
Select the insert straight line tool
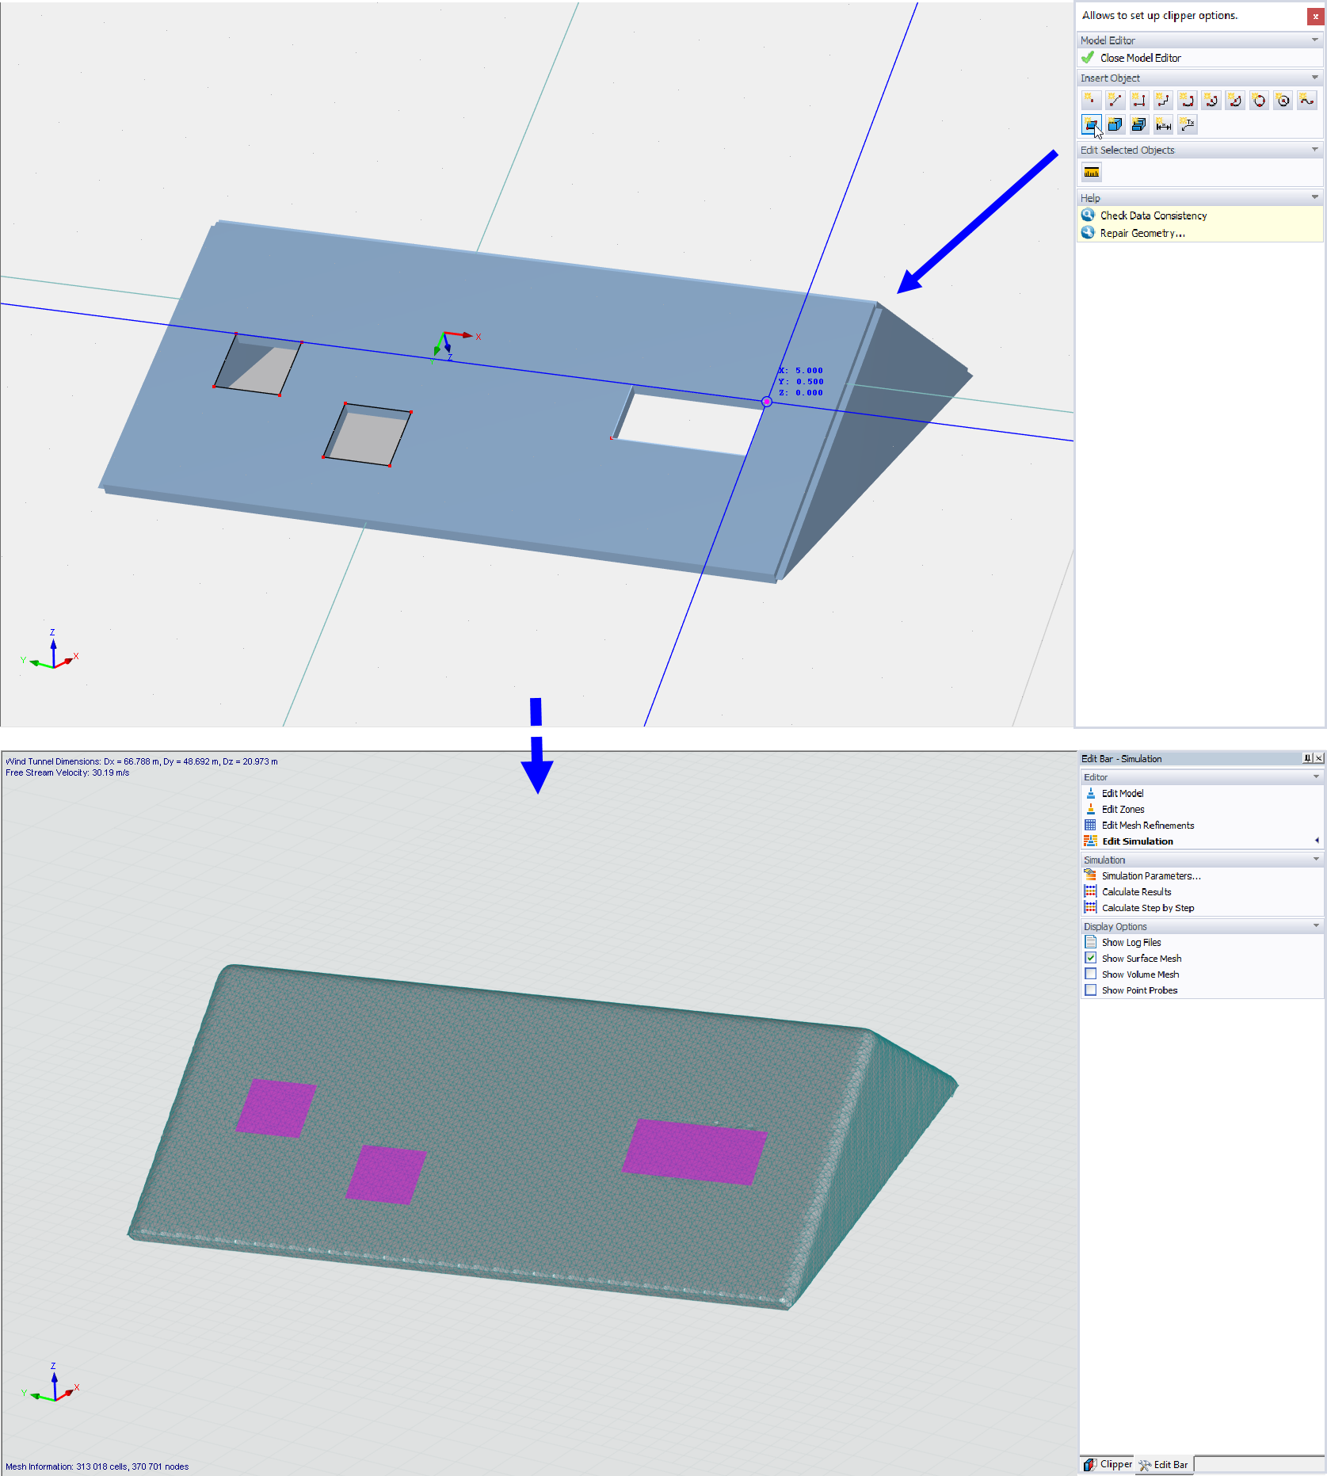point(1115,100)
